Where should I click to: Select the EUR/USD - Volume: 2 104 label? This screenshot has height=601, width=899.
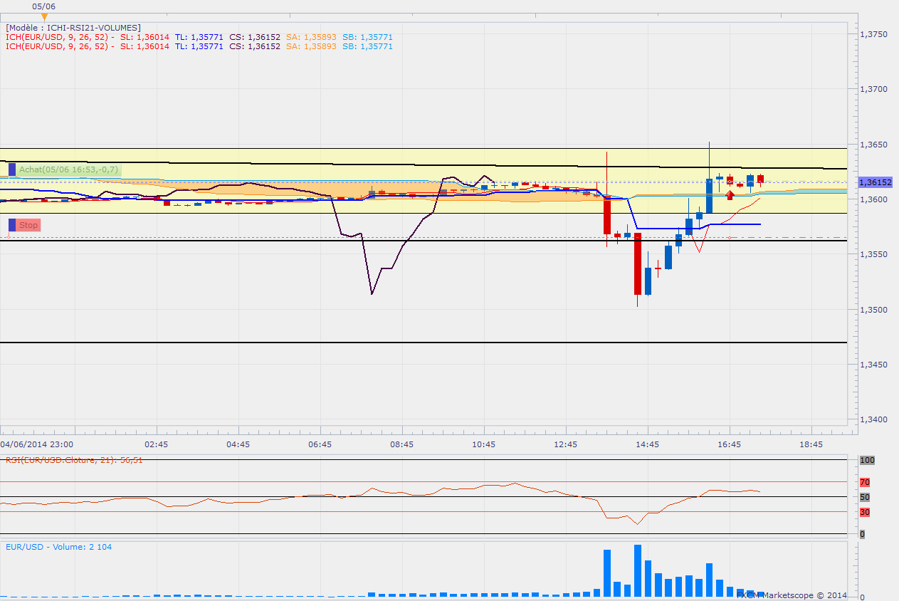[x=58, y=547]
